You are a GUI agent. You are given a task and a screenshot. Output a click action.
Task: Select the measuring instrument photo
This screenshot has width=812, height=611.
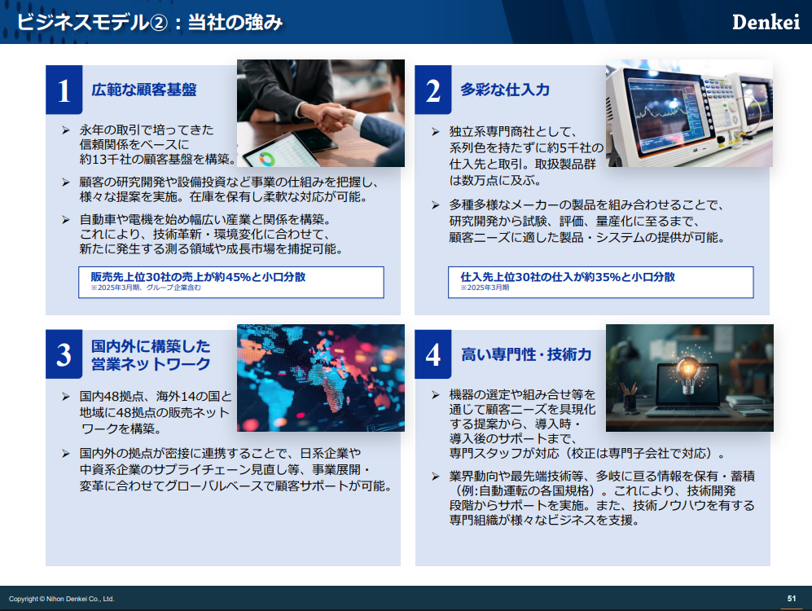689,113
